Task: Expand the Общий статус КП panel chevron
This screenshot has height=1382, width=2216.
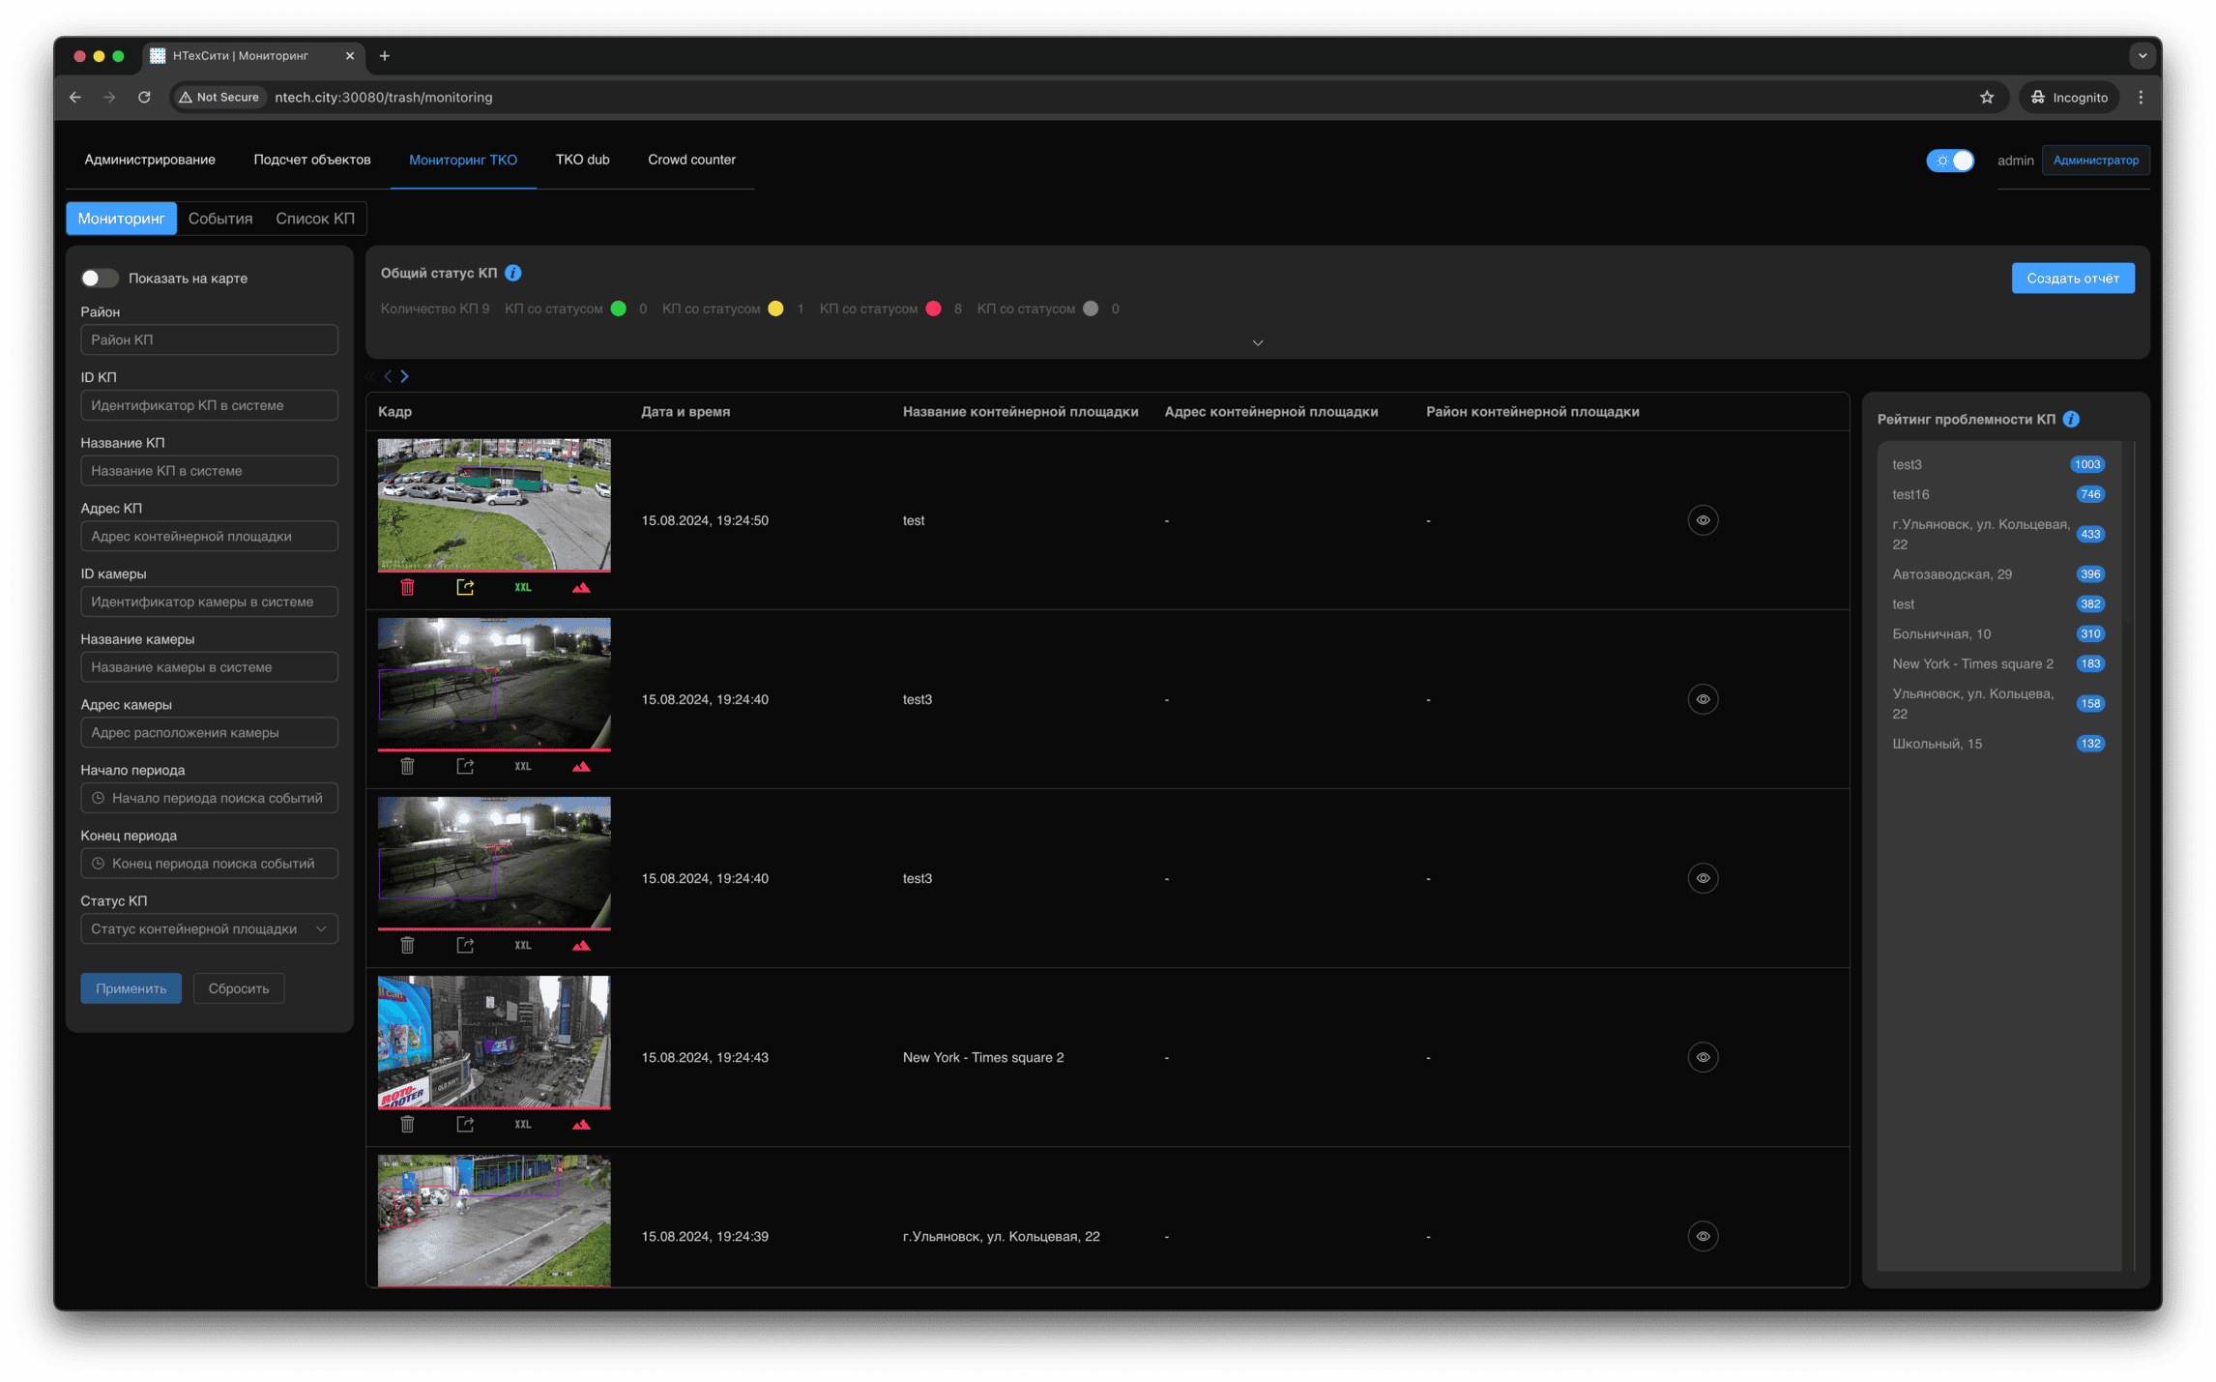Action: (1257, 343)
